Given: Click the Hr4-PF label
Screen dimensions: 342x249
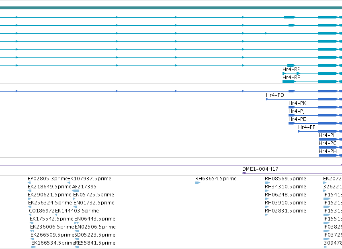Looking at the screenshot, I should coord(307,127).
